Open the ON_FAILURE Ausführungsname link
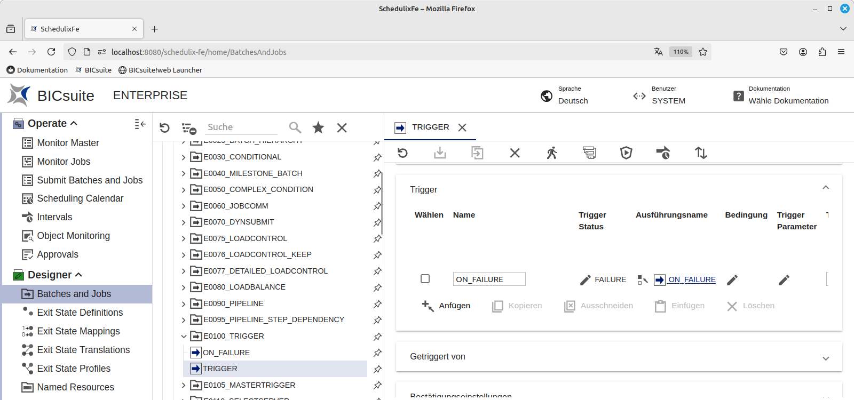 coord(692,279)
